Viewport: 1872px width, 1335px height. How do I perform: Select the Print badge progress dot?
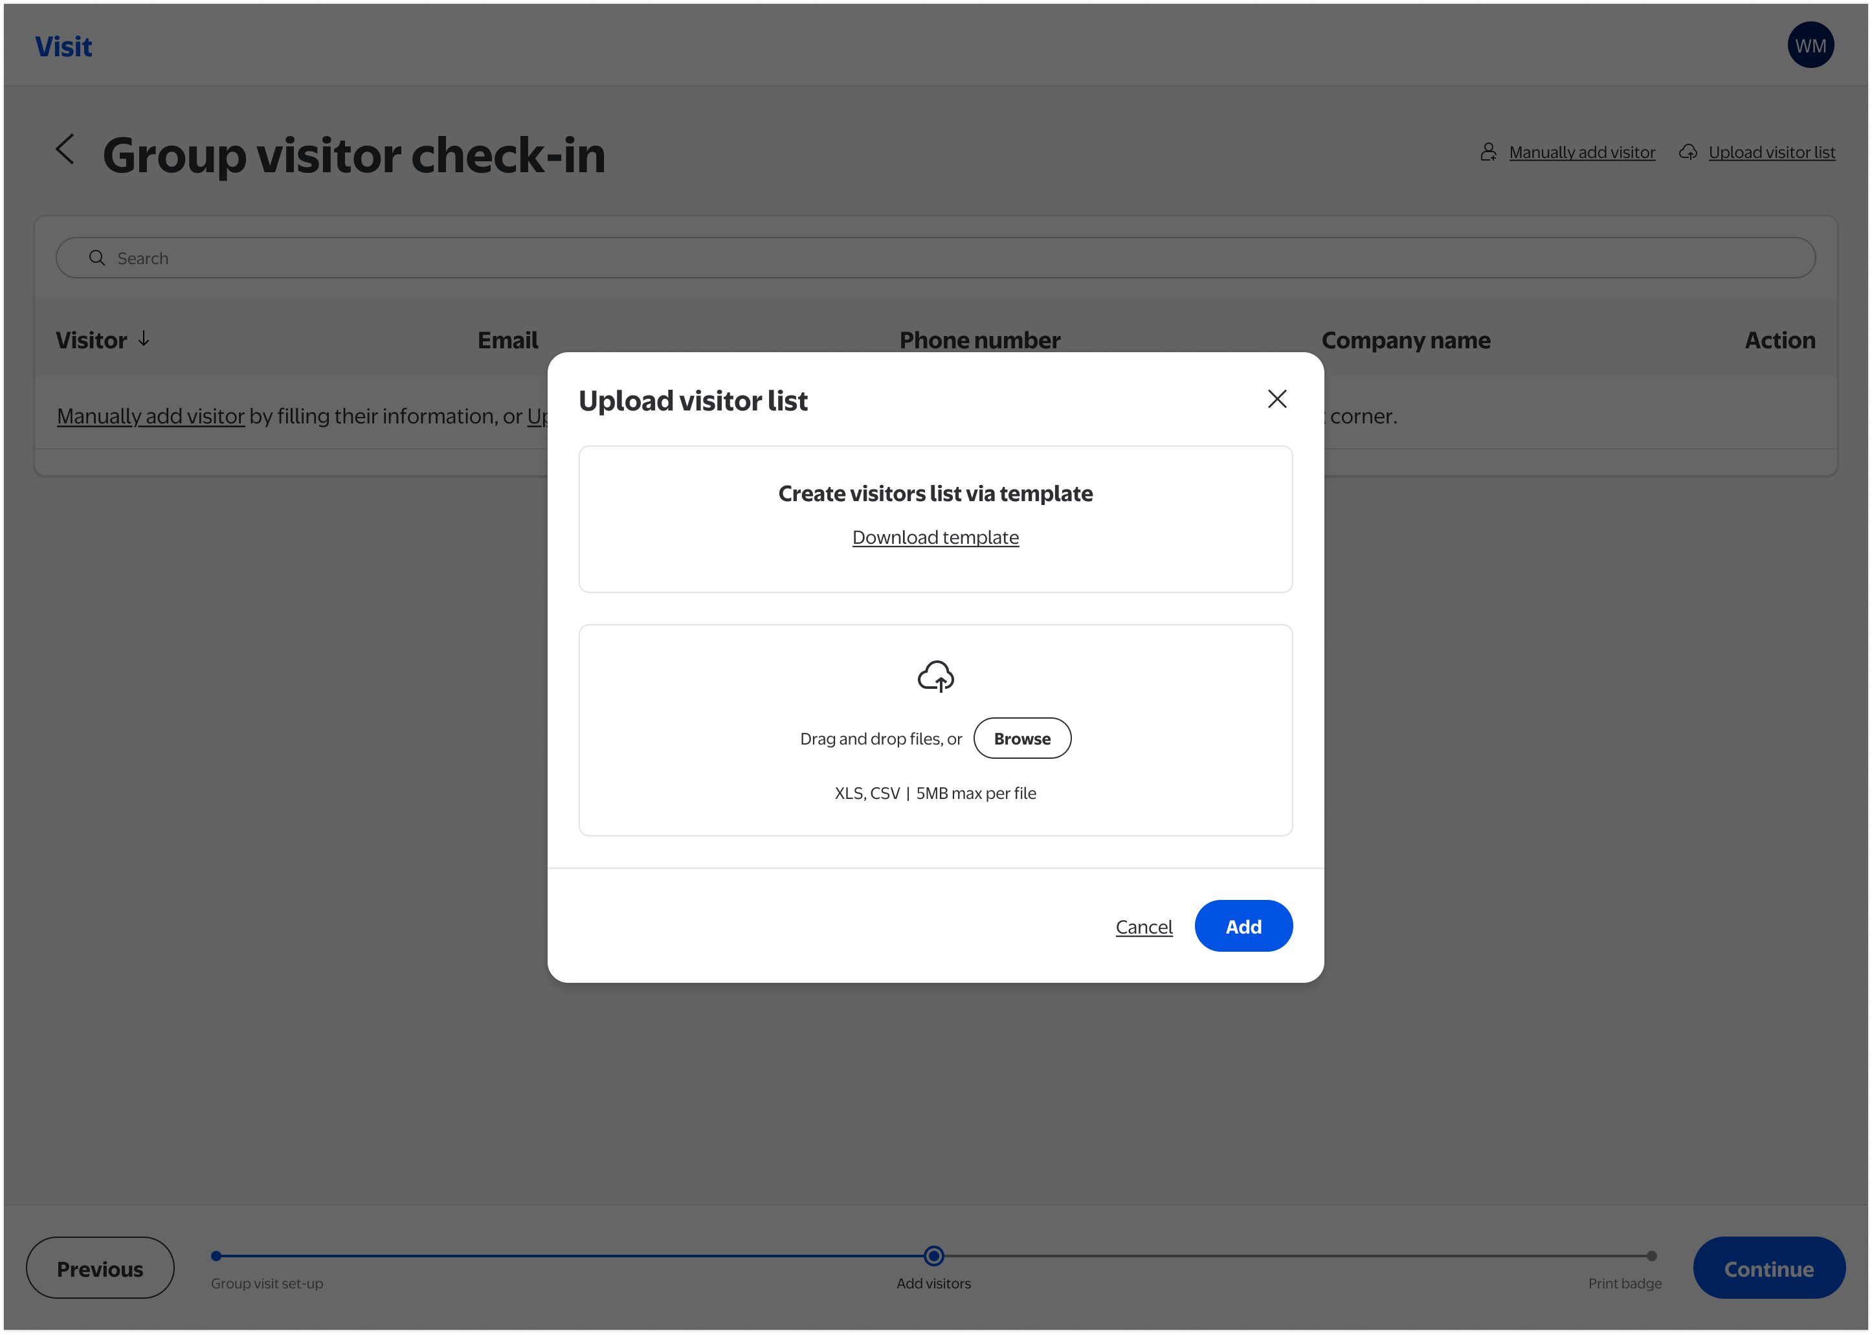[x=1652, y=1256]
